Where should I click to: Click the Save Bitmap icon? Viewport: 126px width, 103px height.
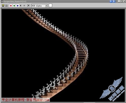tap(3, 6)
